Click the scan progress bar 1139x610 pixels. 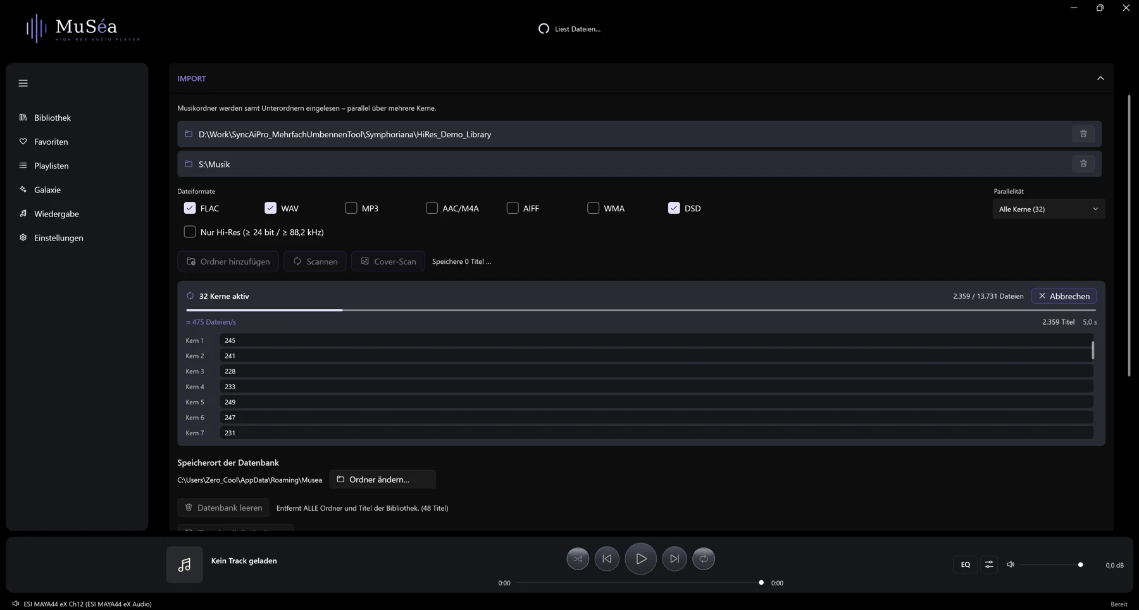click(x=641, y=310)
